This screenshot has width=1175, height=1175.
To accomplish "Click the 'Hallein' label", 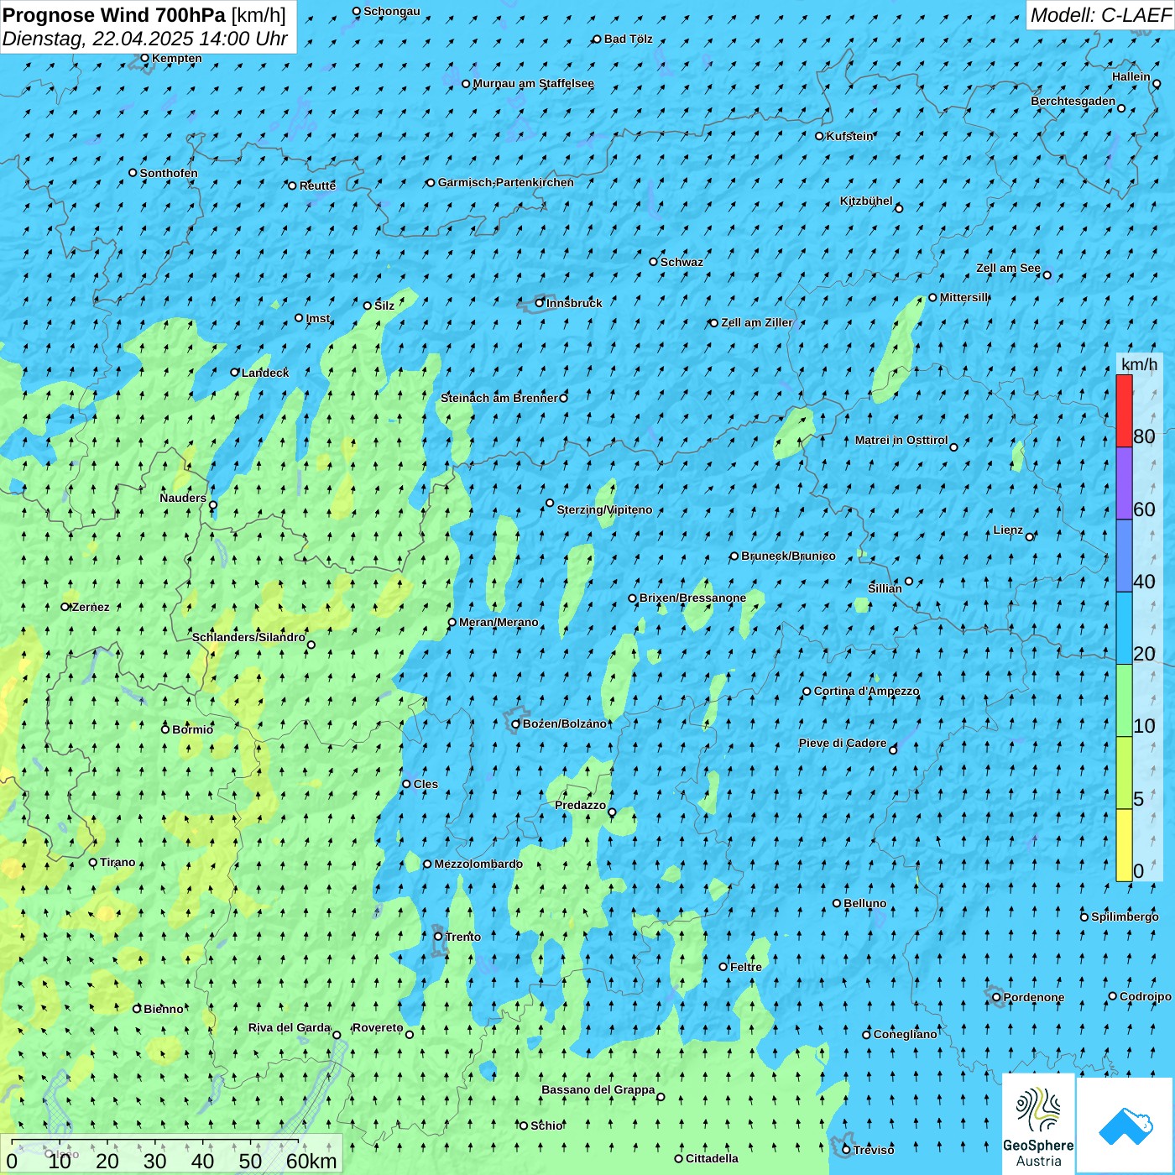I will pyautogui.click(x=1131, y=76).
